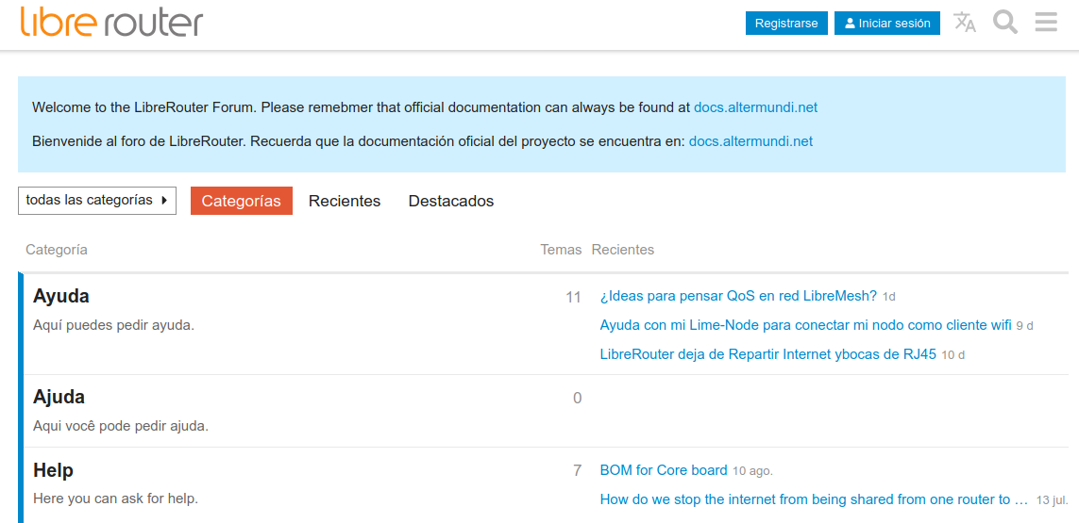Open the 'BOM for Core board' topic

tap(664, 470)
